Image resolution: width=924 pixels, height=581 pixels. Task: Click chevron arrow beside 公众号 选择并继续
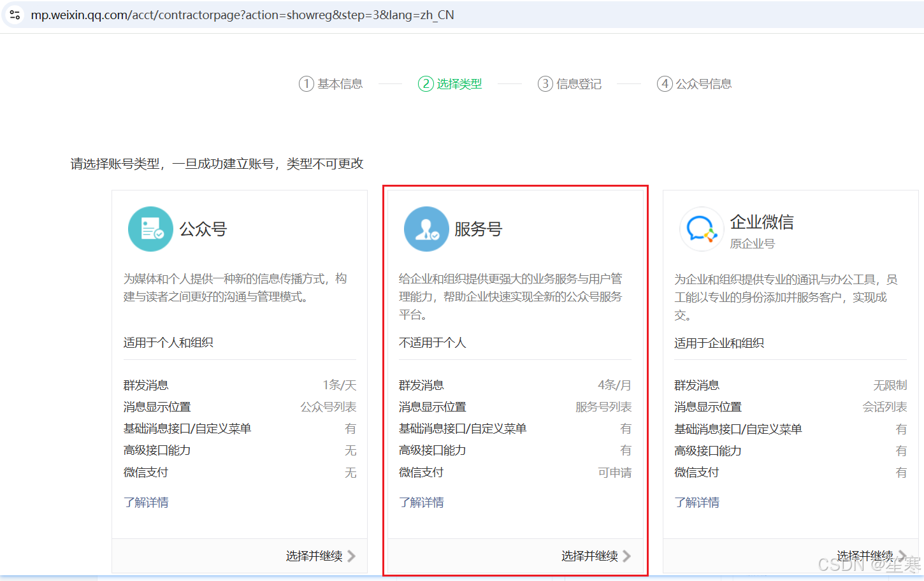click(x=351, y=556)
